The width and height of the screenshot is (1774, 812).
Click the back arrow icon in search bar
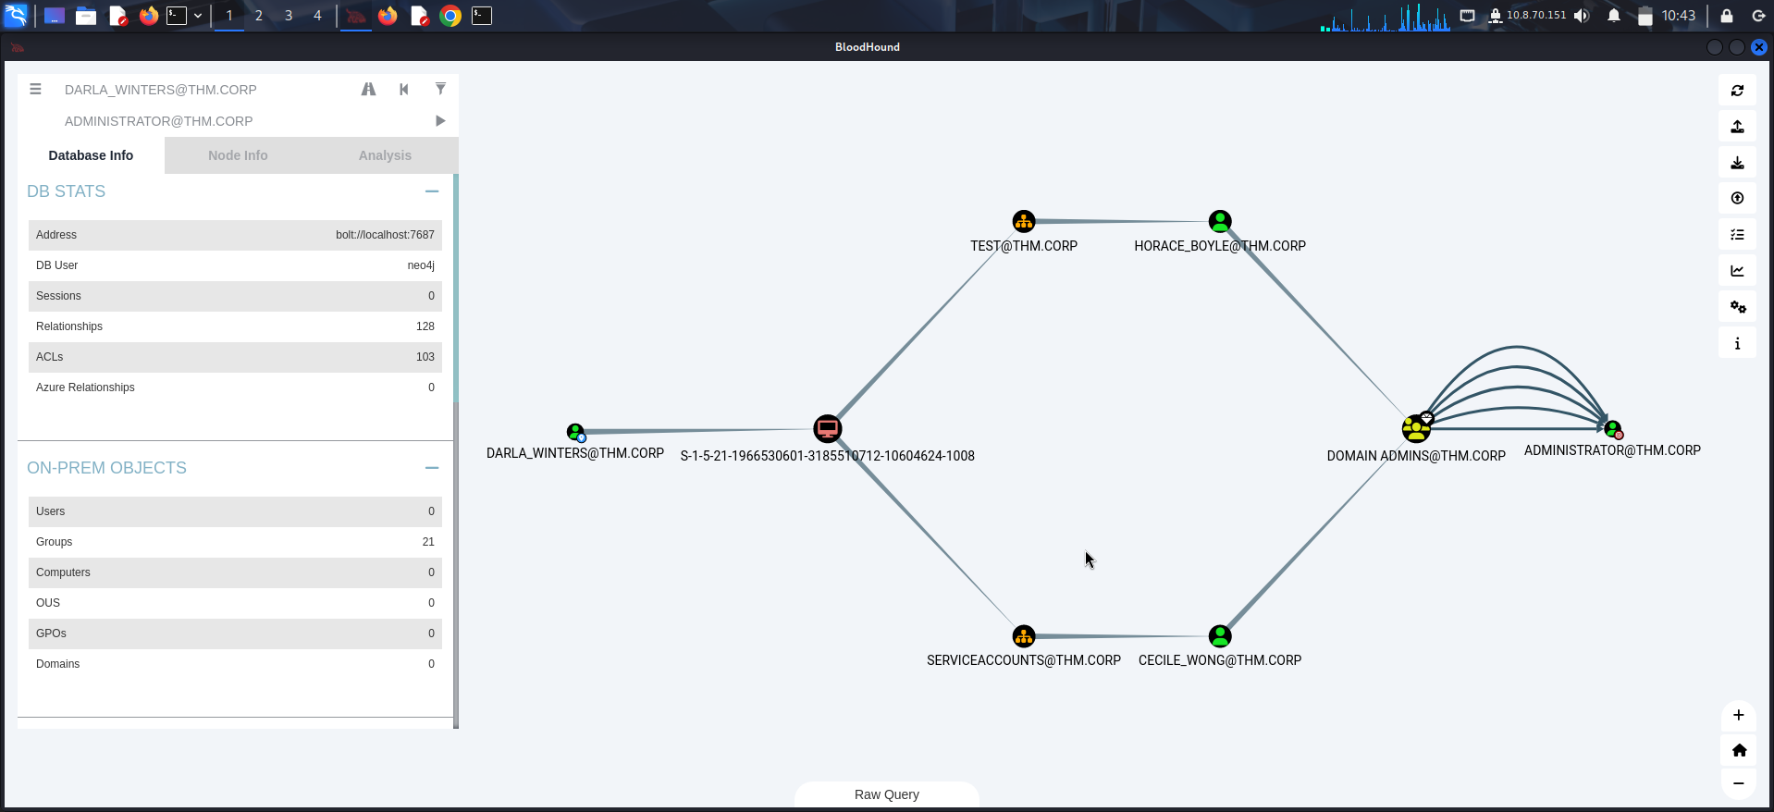(x=404, y=90)
